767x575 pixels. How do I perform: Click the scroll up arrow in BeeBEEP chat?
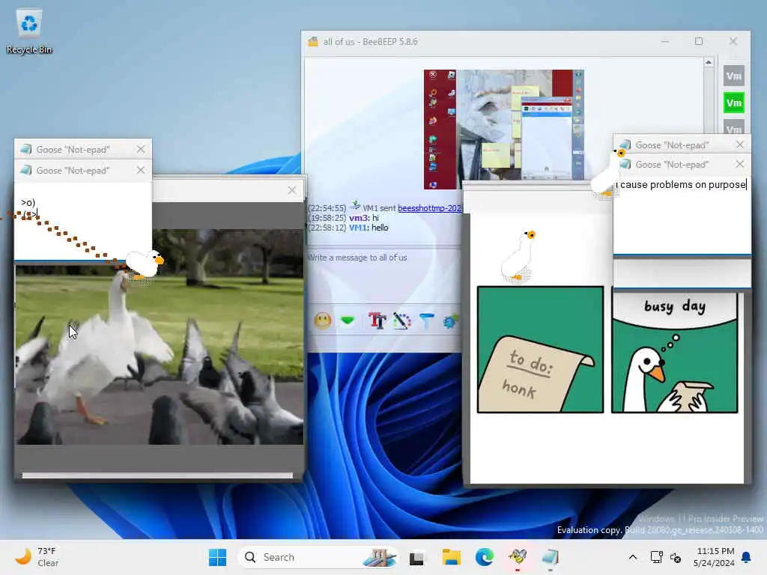coord(709,63)
